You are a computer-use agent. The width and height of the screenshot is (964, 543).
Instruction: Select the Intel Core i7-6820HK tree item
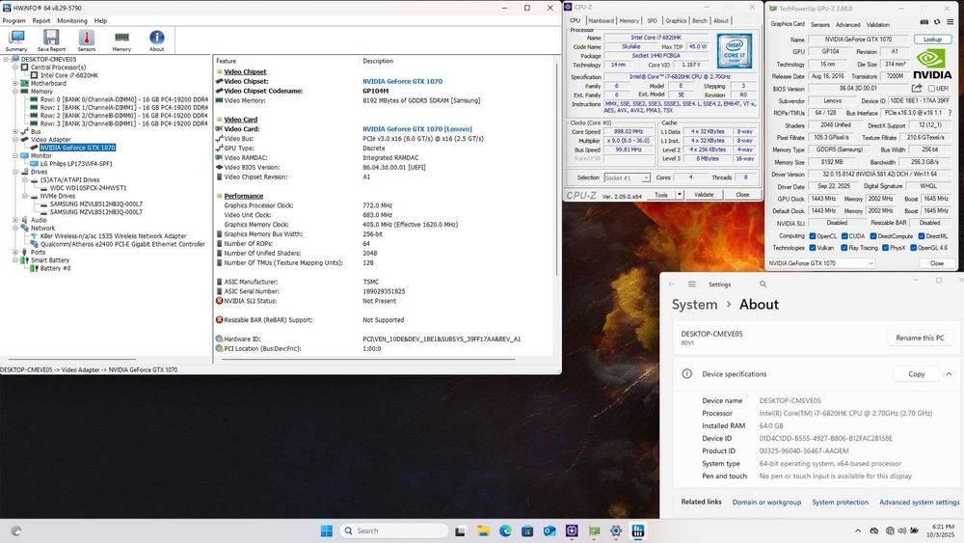pos(68,75)
